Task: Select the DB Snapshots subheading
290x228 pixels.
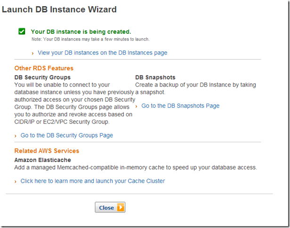Action: pyautogui.click(x=155, y=77)
